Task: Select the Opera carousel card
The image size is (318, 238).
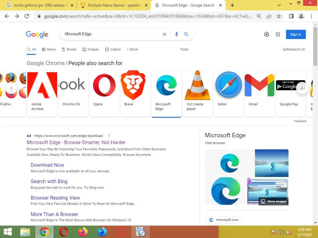Action: point(104,94)
